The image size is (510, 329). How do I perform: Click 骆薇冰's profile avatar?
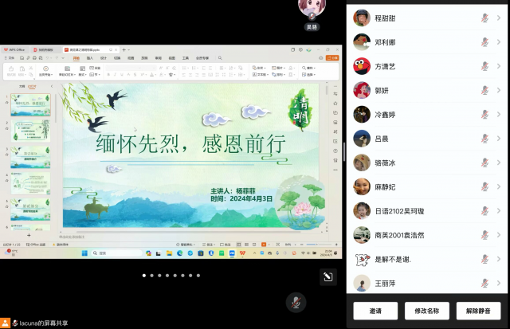click(362, 163)
